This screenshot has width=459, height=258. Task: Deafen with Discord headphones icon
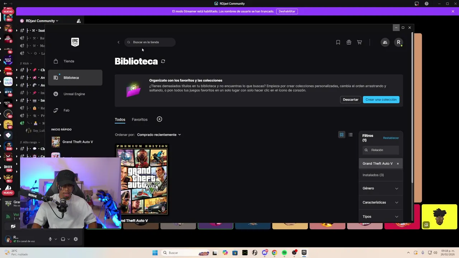(x=63, y=239)
